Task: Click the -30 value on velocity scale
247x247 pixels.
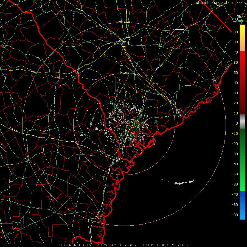Action: coord(235,154)
